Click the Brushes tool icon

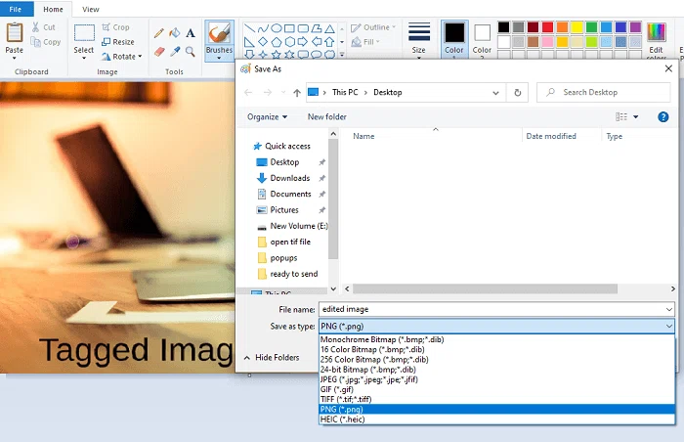point(219,32)
